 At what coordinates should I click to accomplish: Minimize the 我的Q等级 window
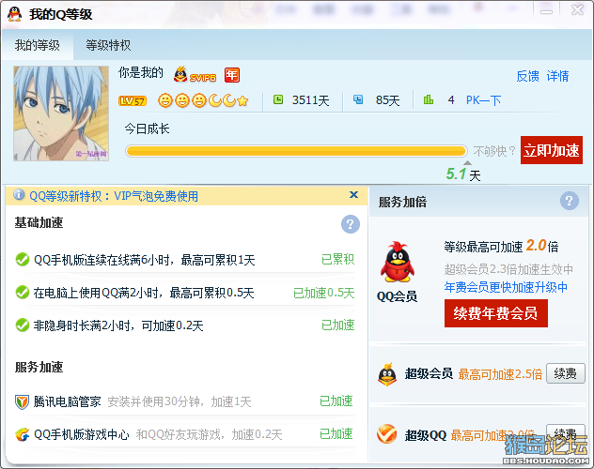[546, 10]
